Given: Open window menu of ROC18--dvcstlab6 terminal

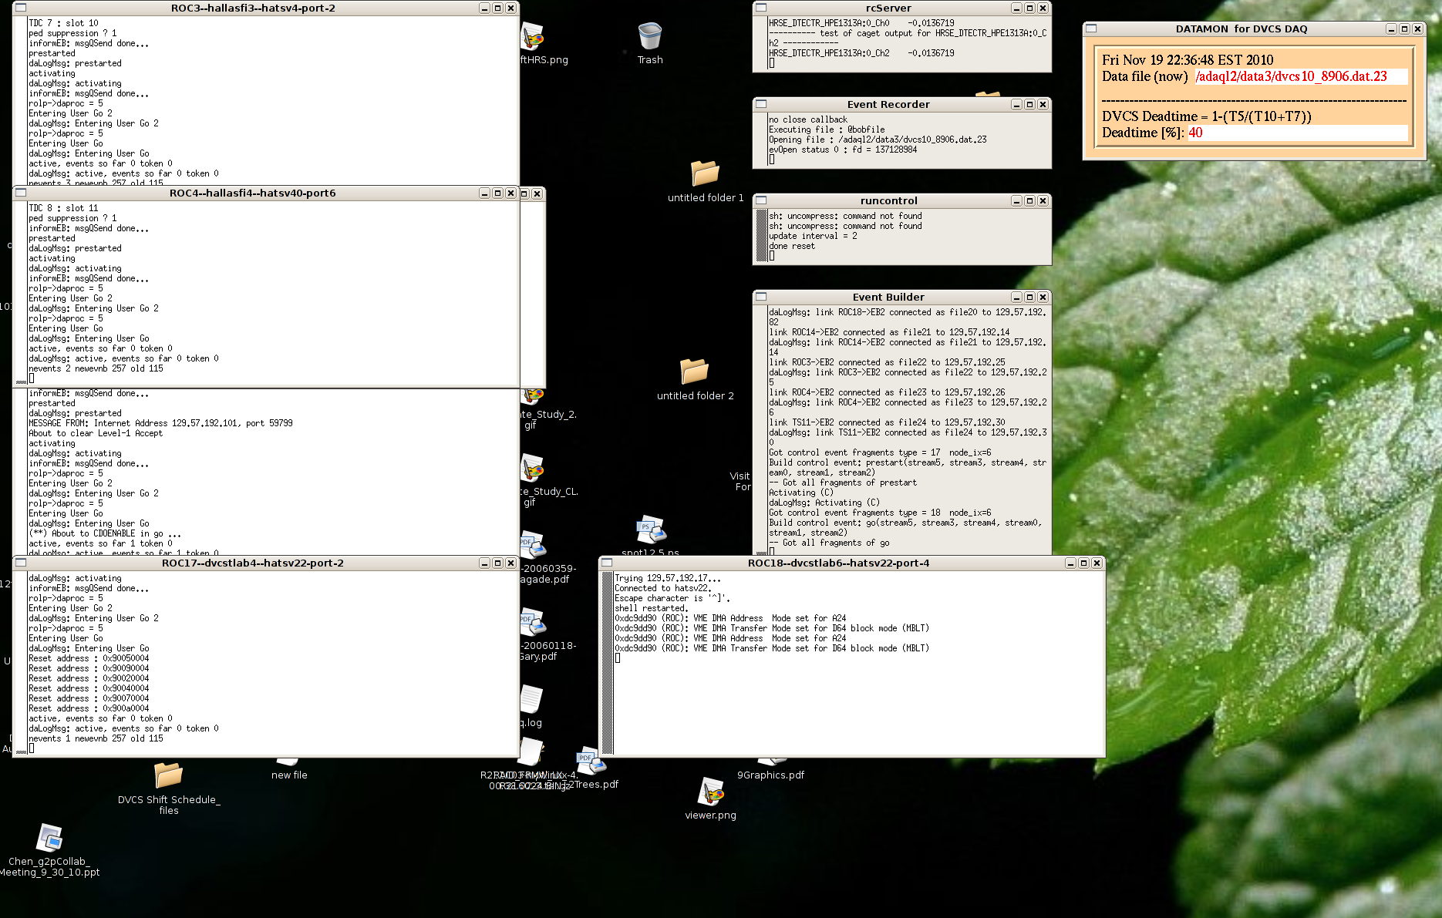Looking at the screenshot, I should click(607, 563).
